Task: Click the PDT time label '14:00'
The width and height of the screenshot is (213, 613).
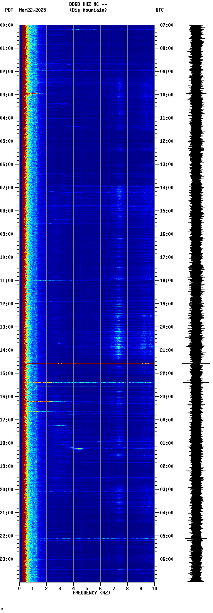Action: 7,350
